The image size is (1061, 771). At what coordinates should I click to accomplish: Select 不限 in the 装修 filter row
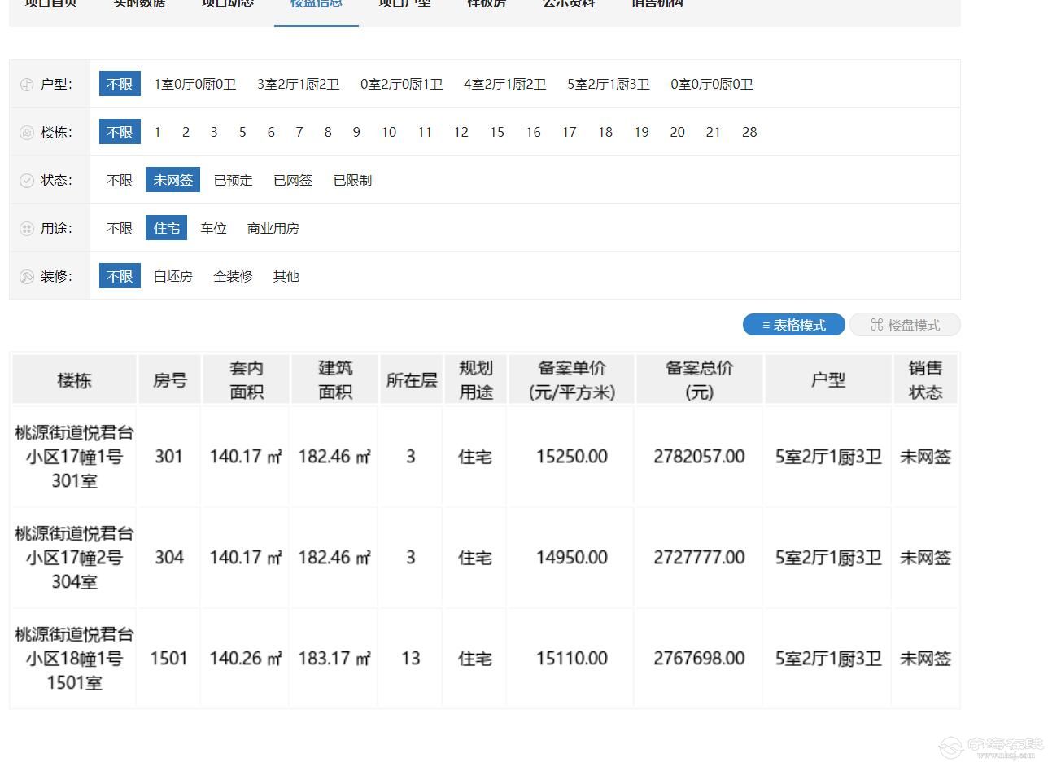point(120,276)
